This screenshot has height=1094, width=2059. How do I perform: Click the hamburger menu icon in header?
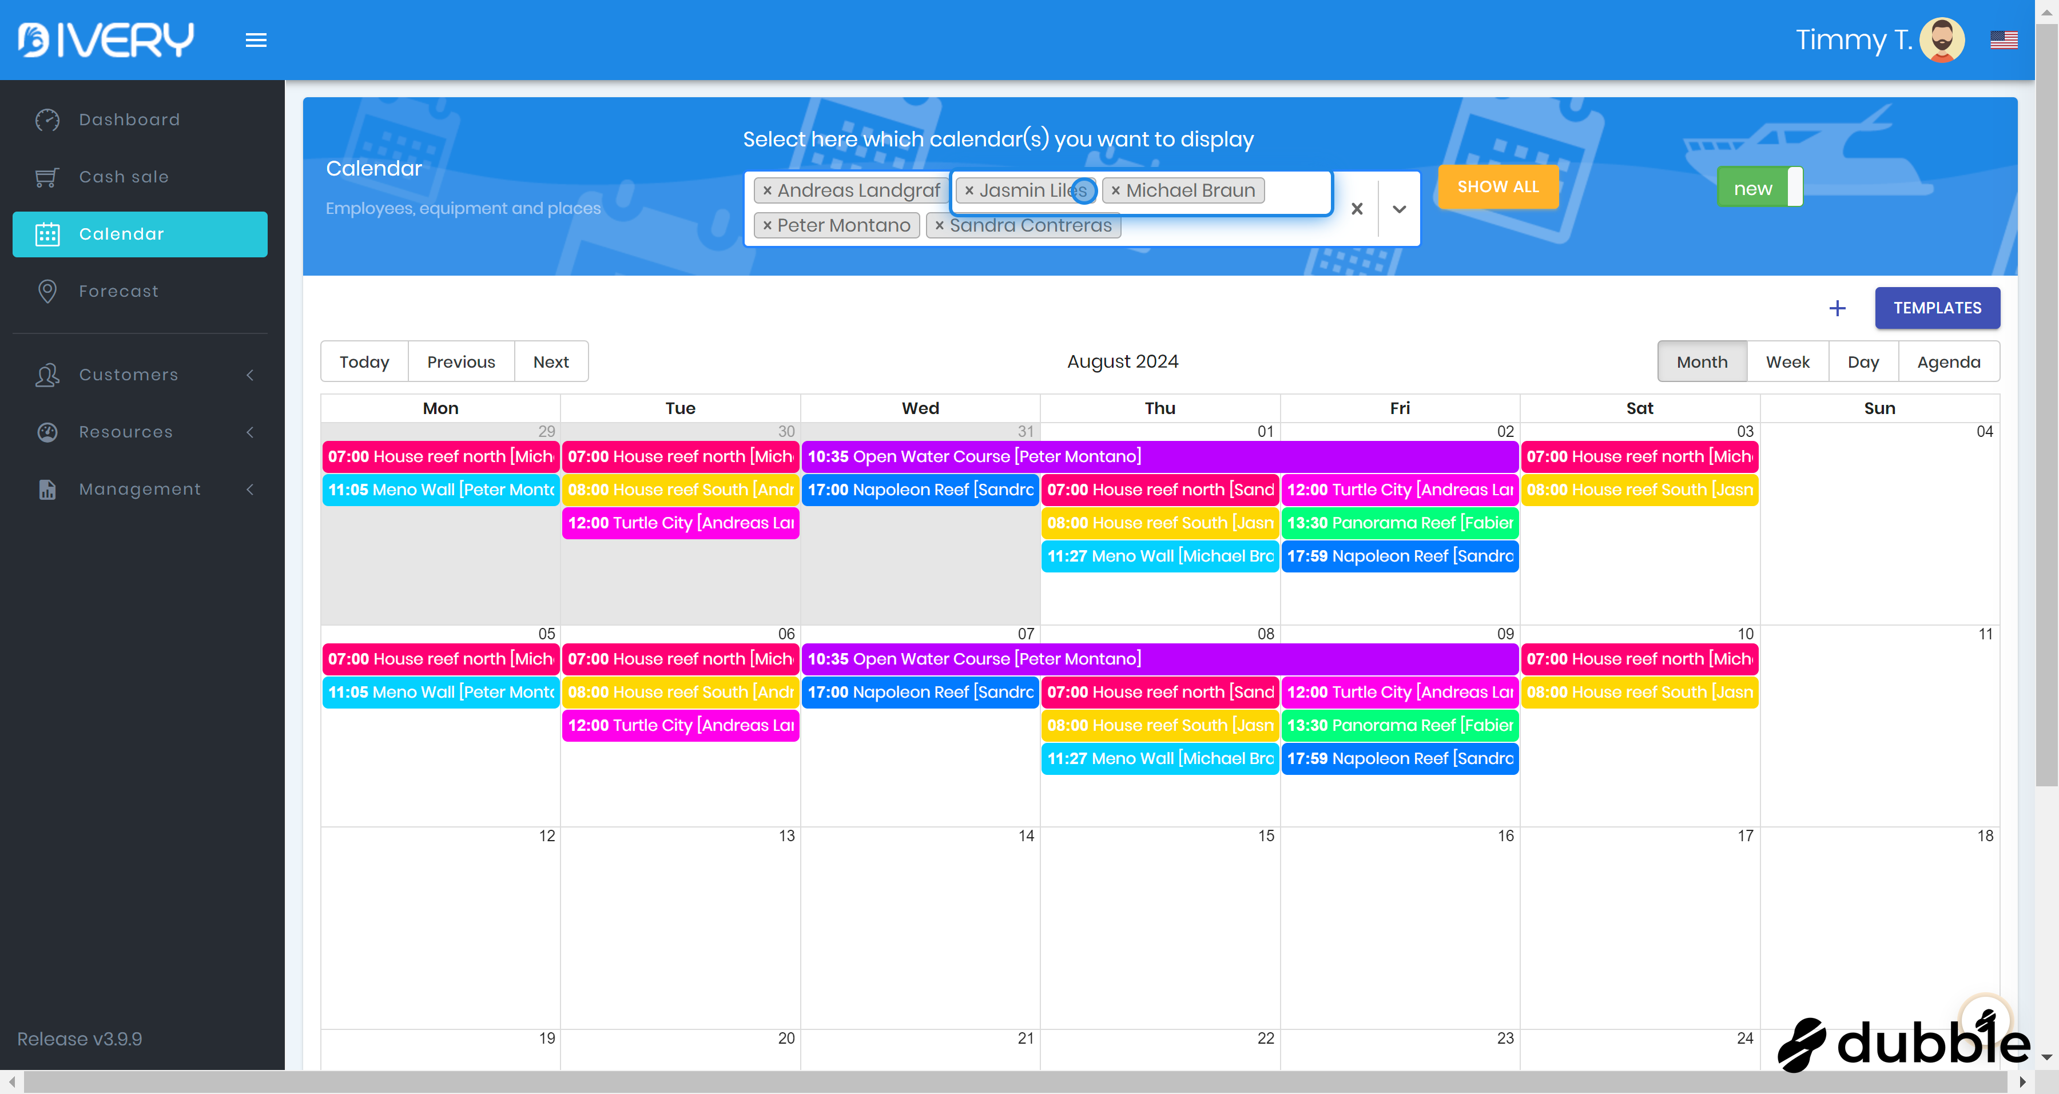256,40
